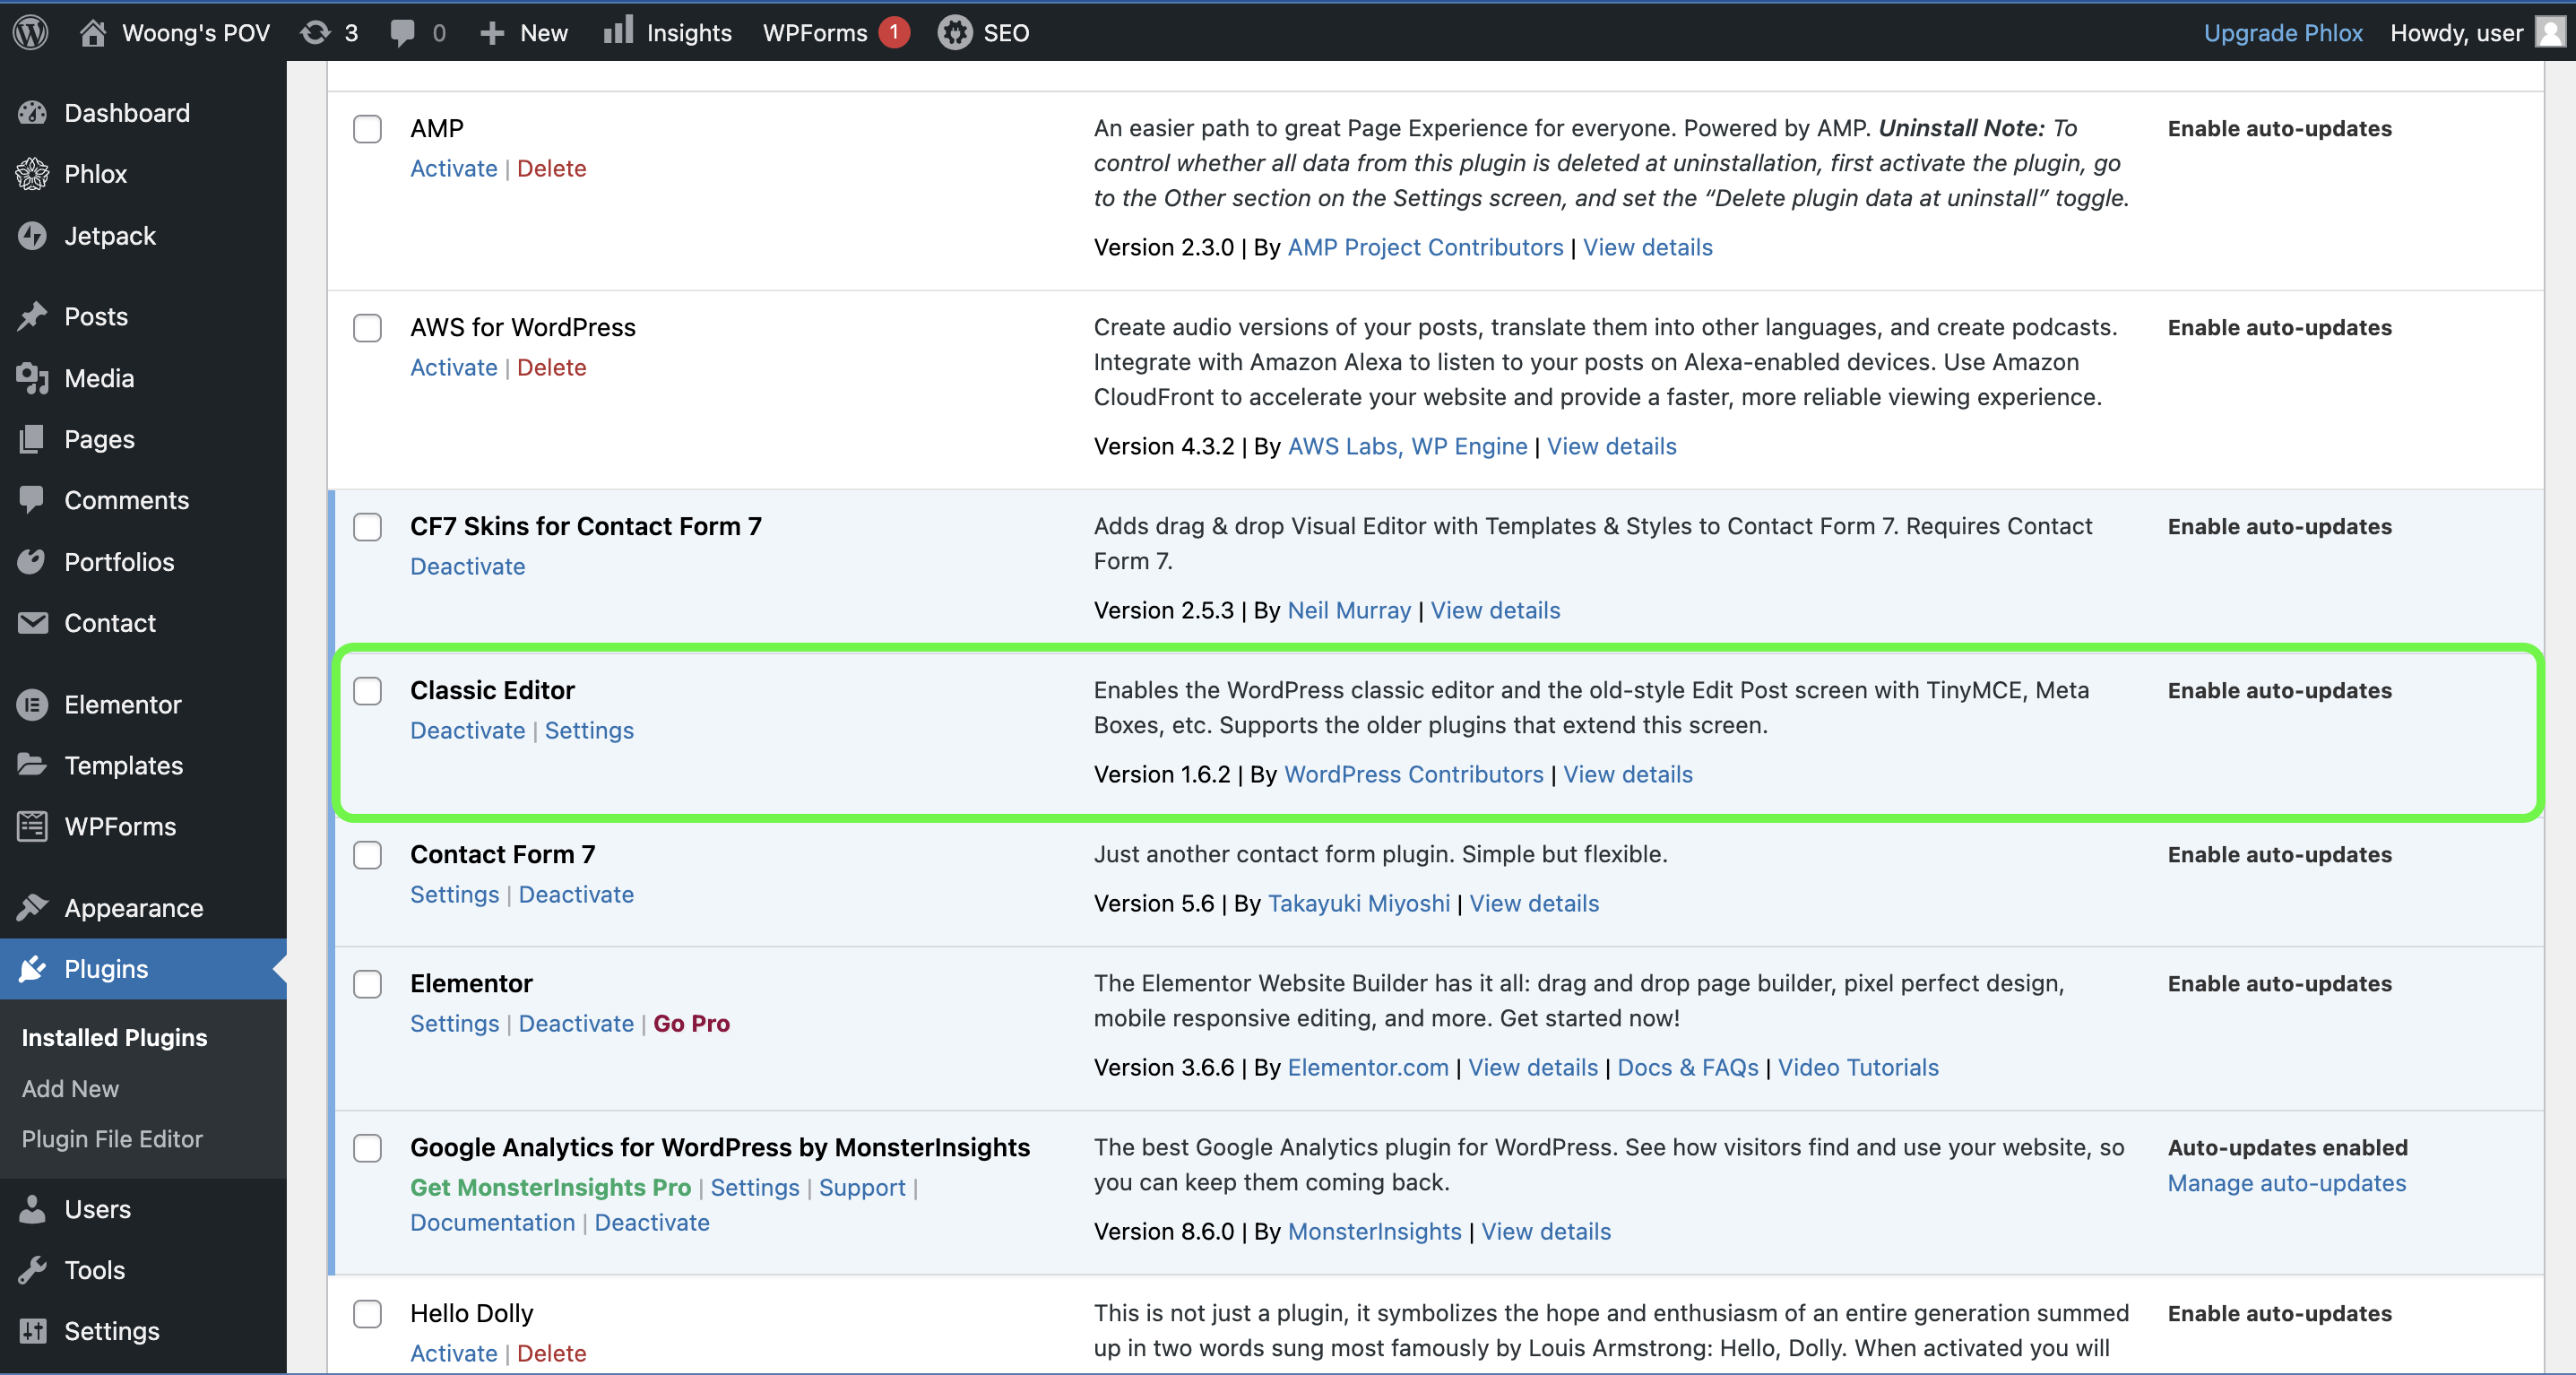Open the Jetpack sidebar icon
The height and width of the screenshot is (1375, 2576).
32,235
